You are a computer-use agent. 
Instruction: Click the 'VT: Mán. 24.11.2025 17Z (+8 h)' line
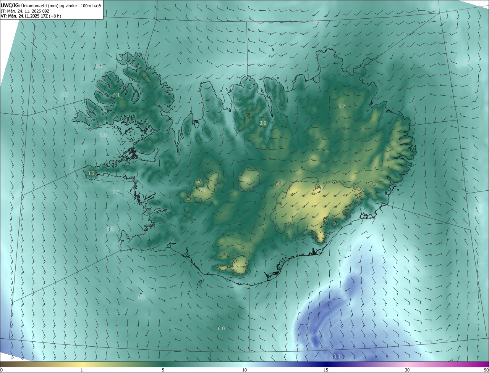click(31, 16)
